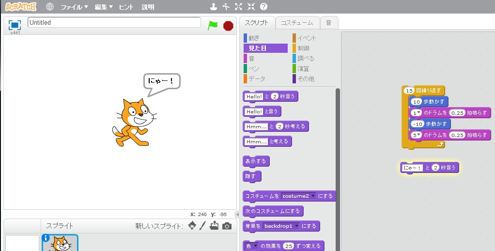Select the delete scissors tool
The width and height of the screenshot is (495, 251).
coord(226,7)
